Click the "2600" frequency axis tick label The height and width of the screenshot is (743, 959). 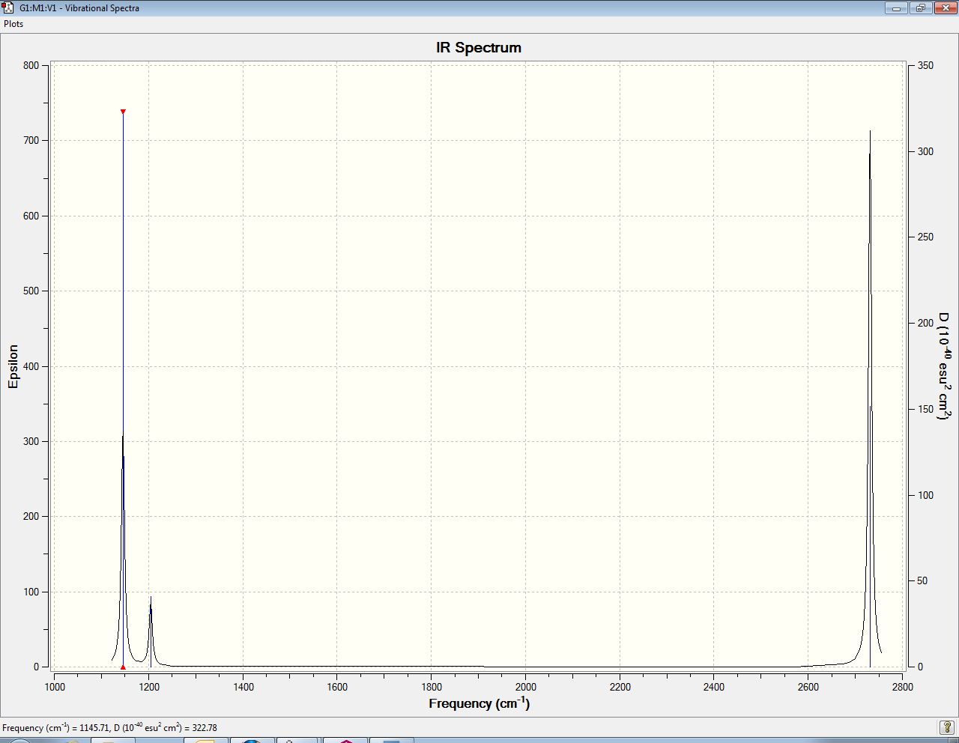tap(808, 687)
